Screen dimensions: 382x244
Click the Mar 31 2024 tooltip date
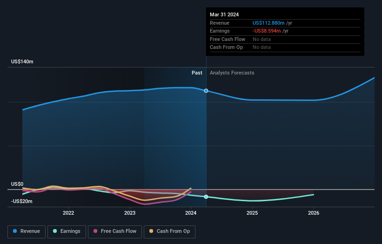[224, 14]
